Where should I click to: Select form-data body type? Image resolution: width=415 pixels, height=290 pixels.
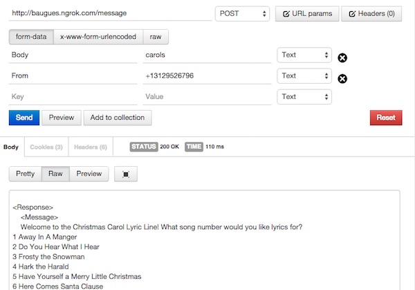30,37
